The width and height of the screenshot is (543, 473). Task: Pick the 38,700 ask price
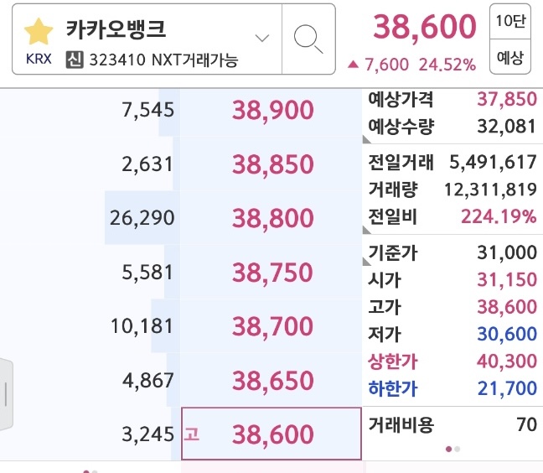(272, 326)
